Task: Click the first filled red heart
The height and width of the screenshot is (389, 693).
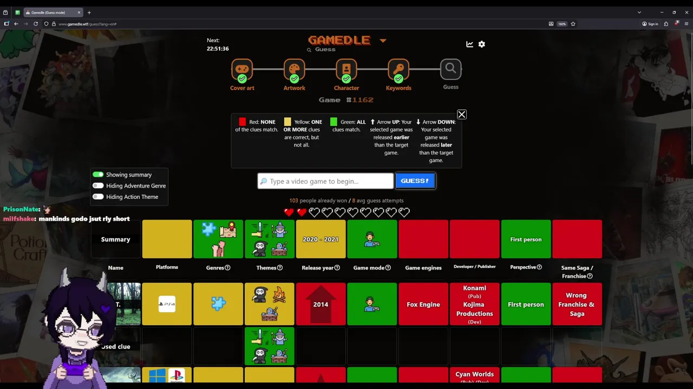Action: tap(289, 212)
